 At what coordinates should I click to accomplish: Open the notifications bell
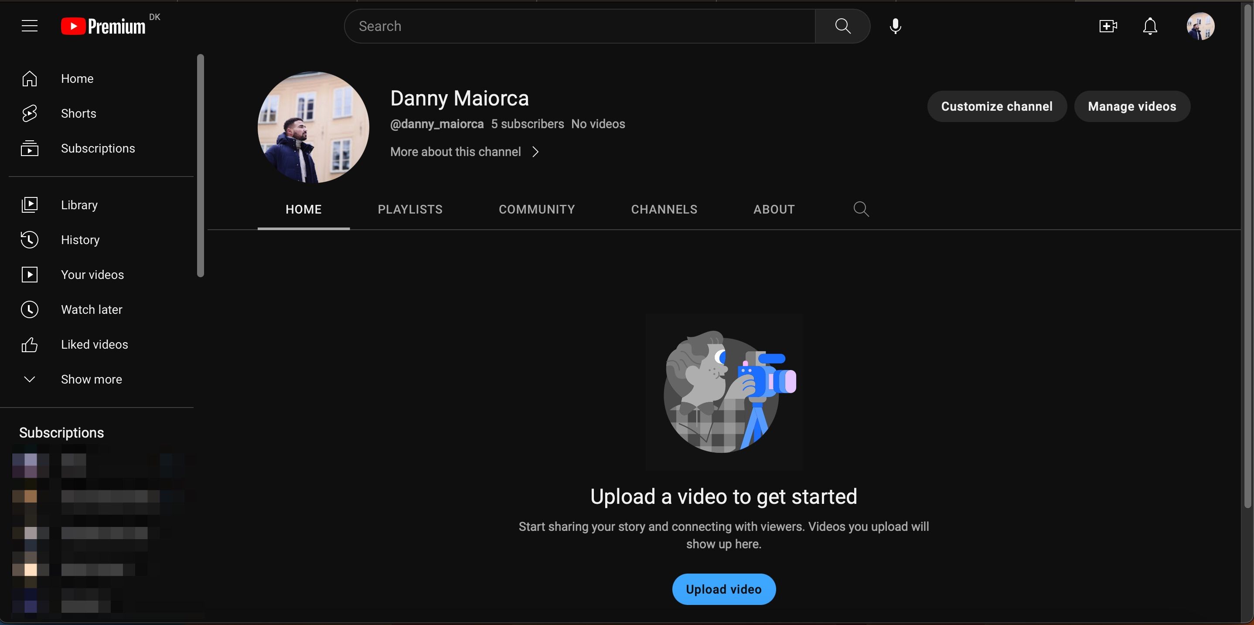pos(1150,26)
